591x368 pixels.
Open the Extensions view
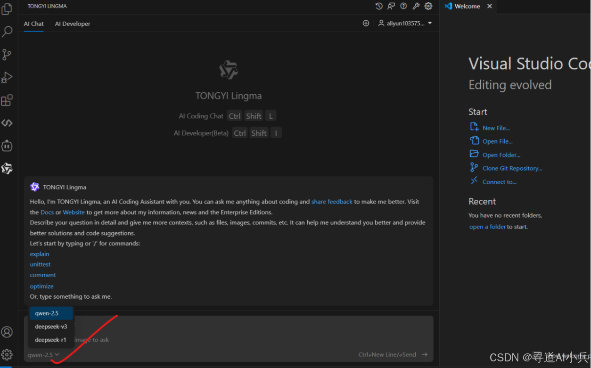[7, 100]
